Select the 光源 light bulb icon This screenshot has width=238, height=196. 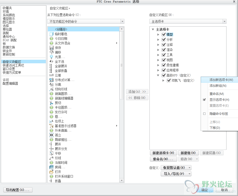[51, 57]
